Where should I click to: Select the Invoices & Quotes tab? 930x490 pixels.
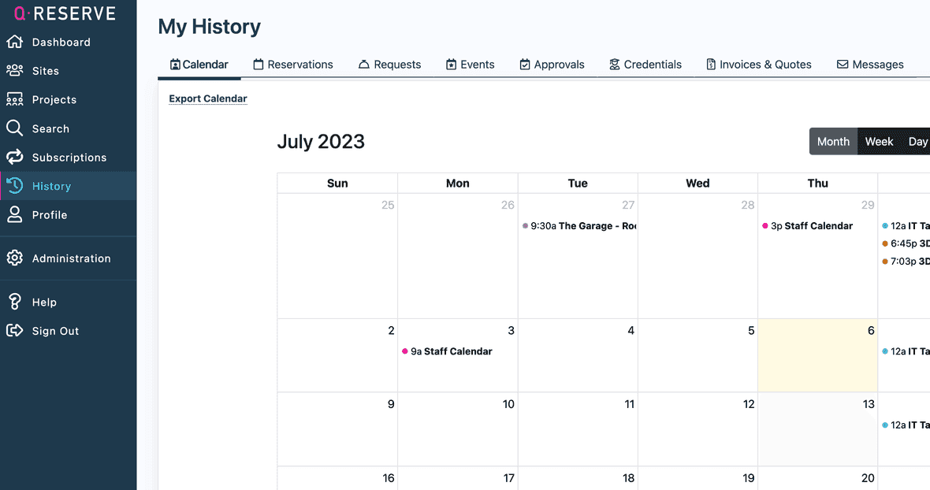click(758, 65)
